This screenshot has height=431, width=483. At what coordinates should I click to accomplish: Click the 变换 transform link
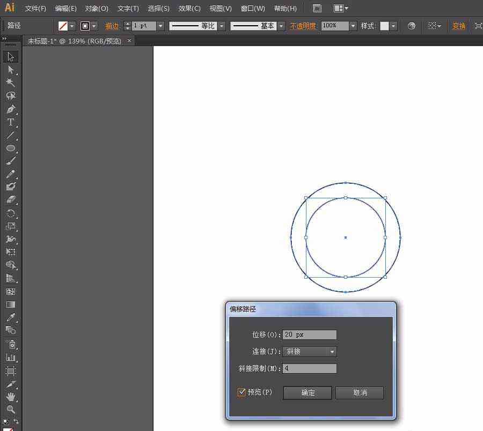pyautogui.click(x=458, y=26)
